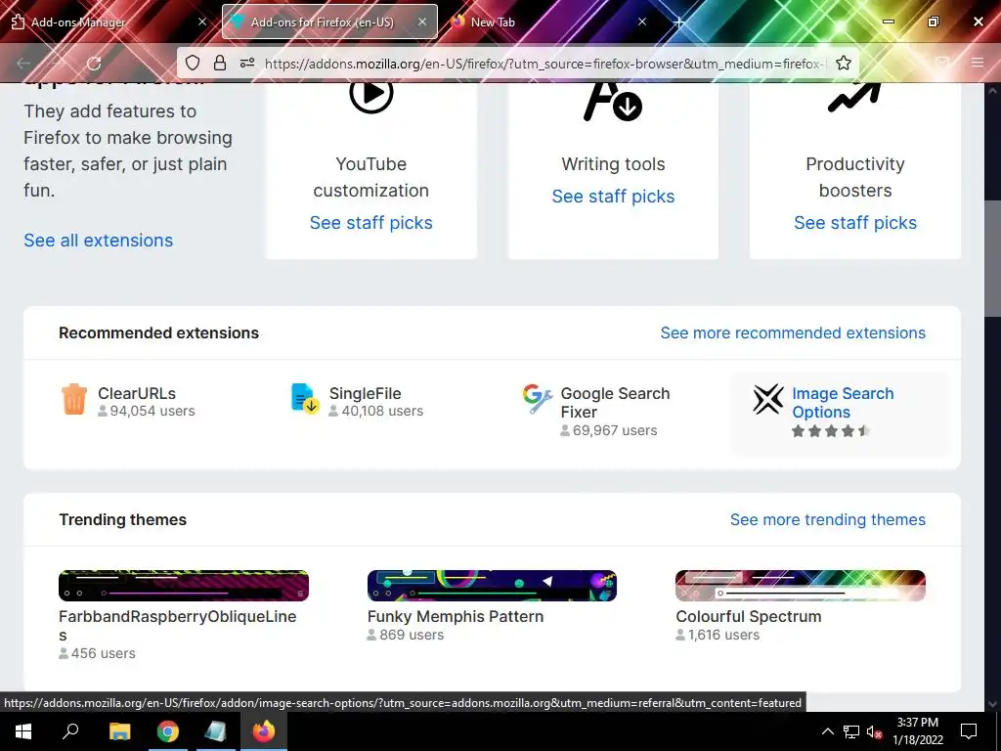Click the Writing tools letter icon
The image size is (1001, 751).
(x=613, y=101)
